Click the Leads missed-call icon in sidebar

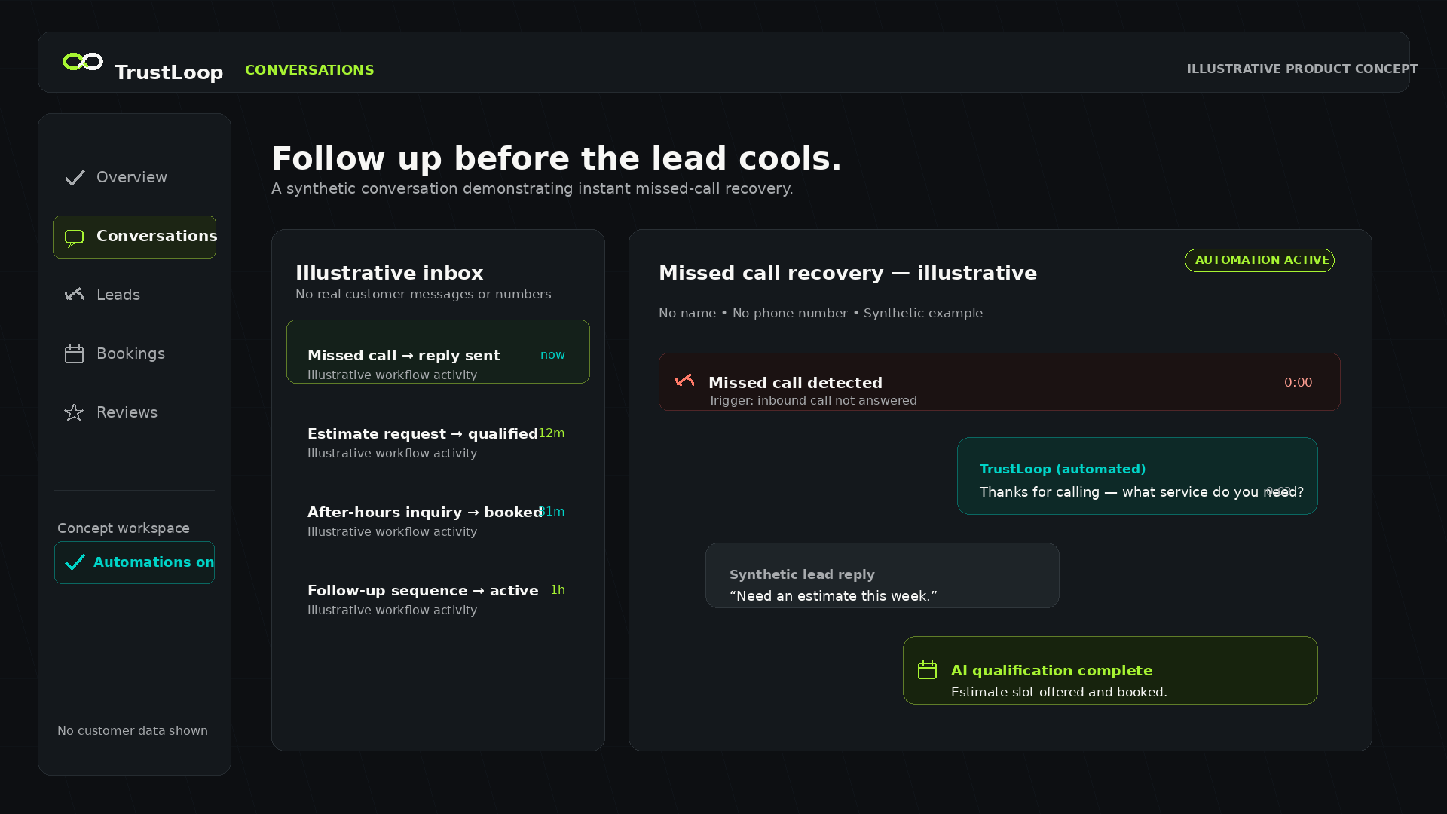click(74, 294)
